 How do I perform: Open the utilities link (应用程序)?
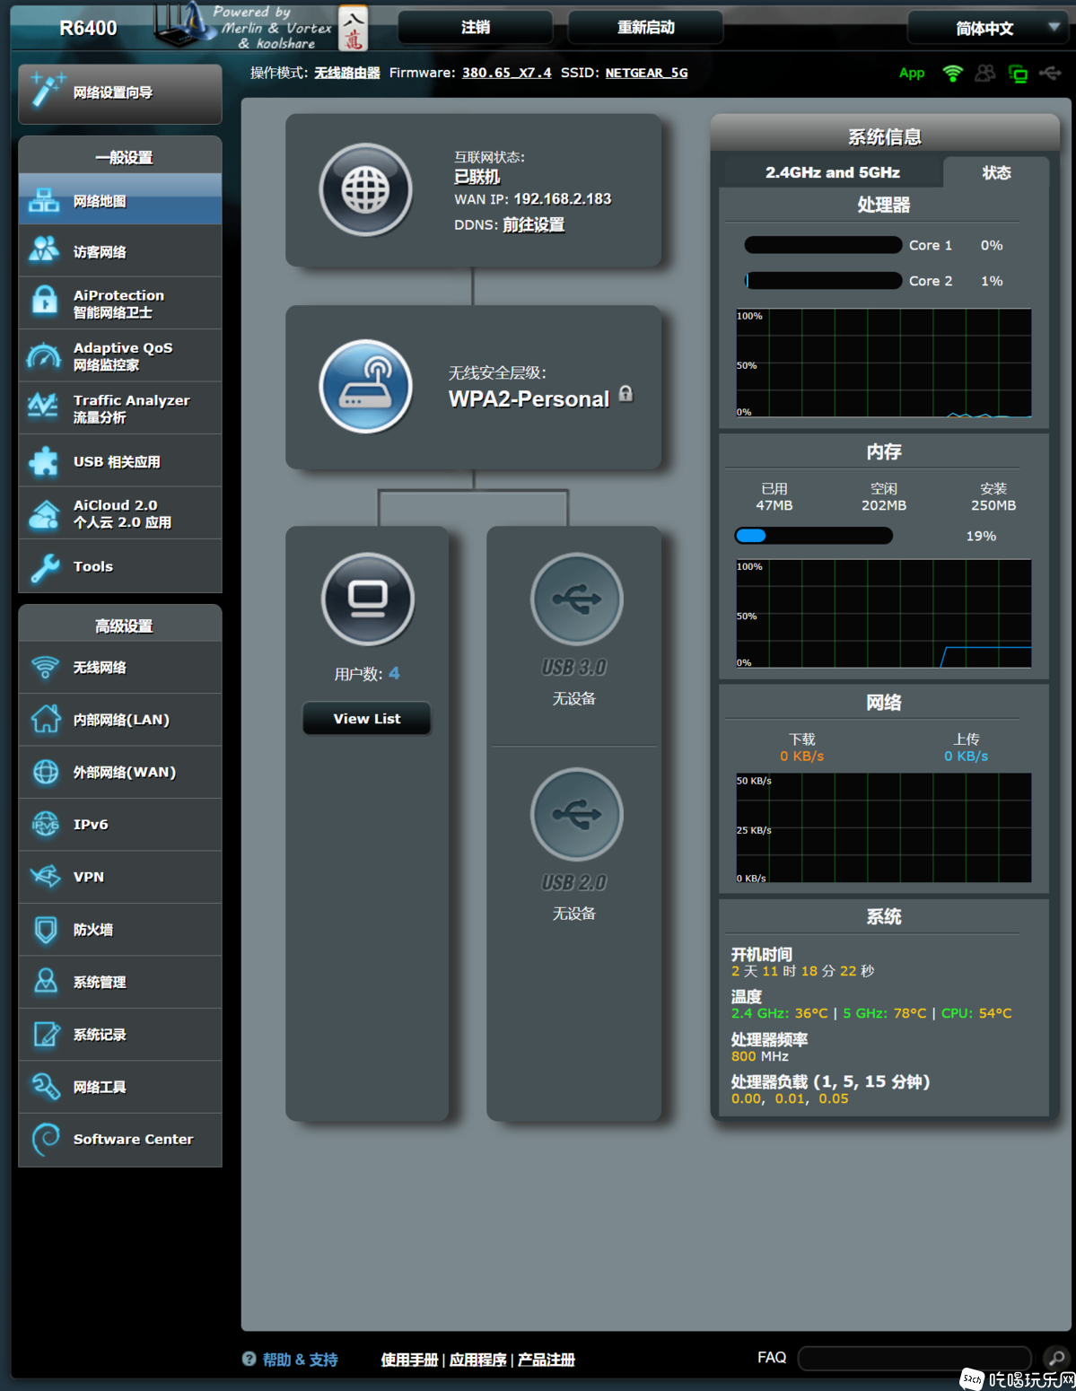[478, 1360]
